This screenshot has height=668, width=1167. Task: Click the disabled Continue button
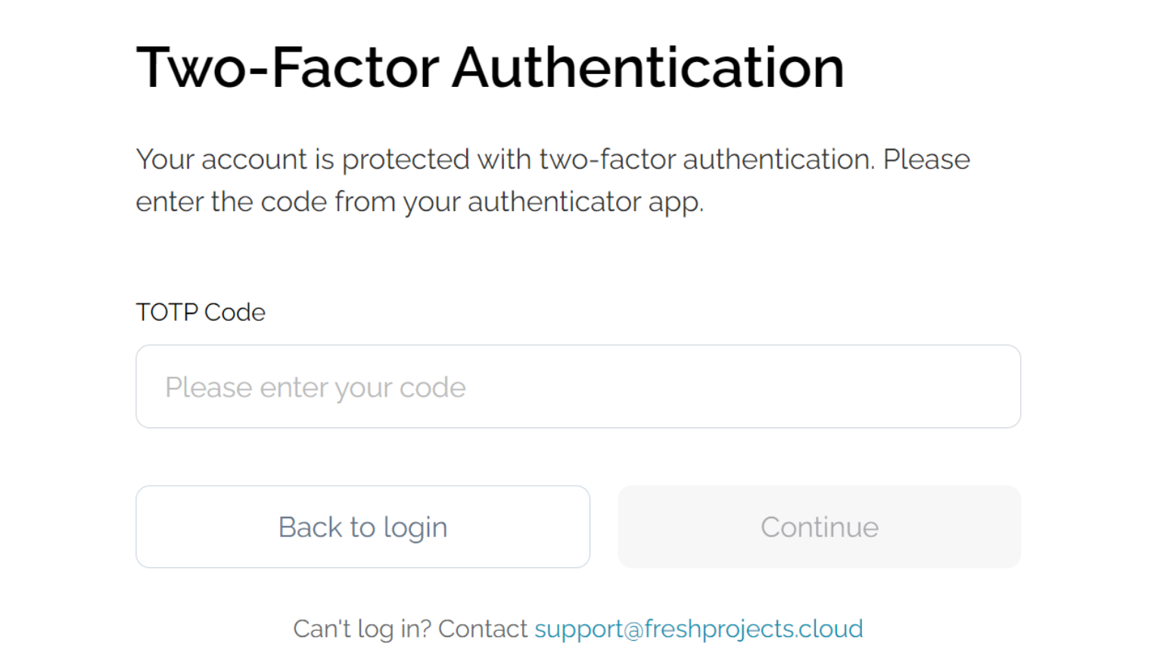click(819, 527)
